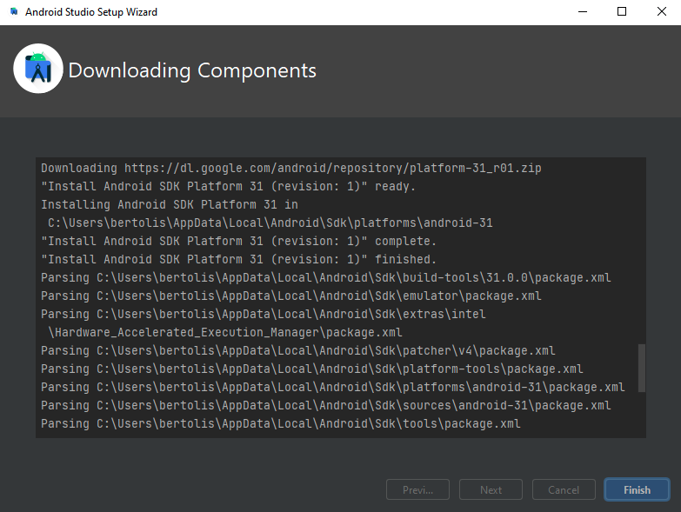The image size is (681, 512).
Task: Maximize the Setup Wizard window
Action: coord(622,11)
